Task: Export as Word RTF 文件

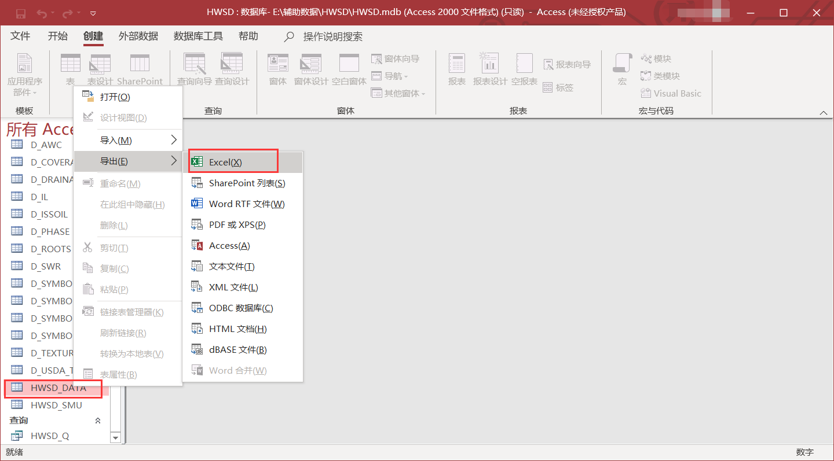Action: 243,204
